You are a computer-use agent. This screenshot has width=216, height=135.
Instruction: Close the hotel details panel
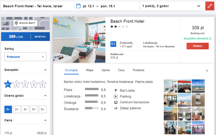207,70
